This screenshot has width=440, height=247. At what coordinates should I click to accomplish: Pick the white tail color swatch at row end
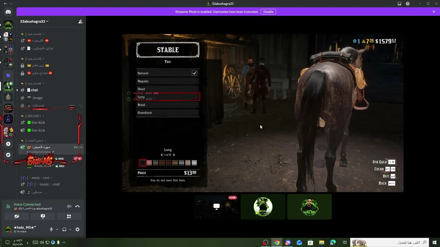(x=194, y=163)
